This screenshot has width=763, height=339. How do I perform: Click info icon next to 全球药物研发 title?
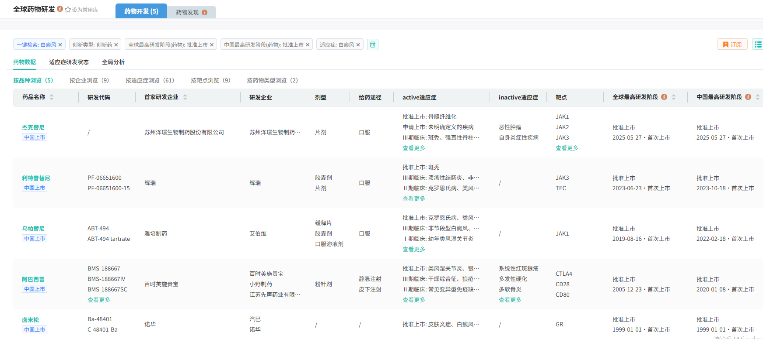[x=60, y=9]
